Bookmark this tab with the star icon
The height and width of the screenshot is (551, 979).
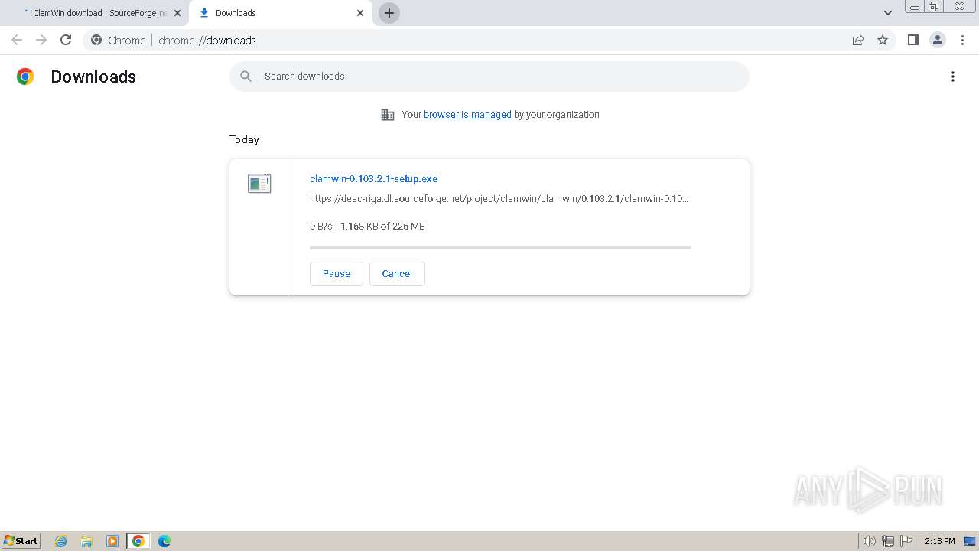[x=883, y=40]
